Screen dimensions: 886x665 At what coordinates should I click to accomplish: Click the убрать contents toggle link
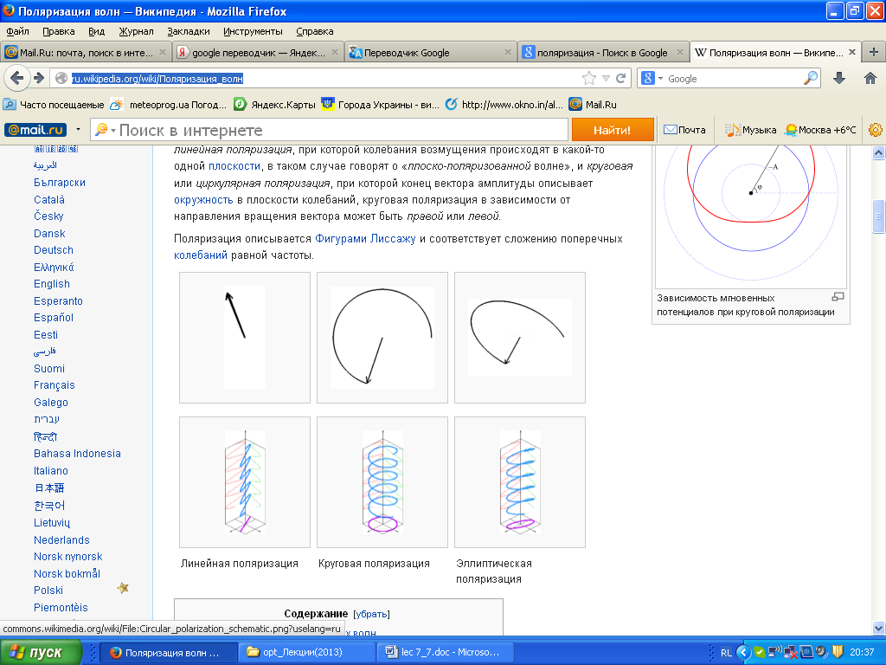coord(371,614)
